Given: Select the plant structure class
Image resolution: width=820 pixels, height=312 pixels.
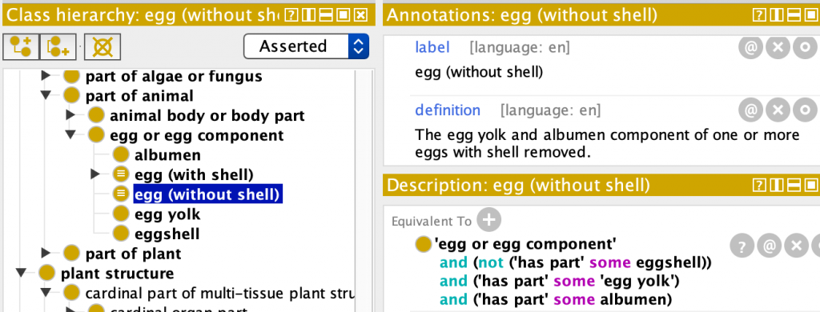Looking at the screenshot, I should pos(118,274).
